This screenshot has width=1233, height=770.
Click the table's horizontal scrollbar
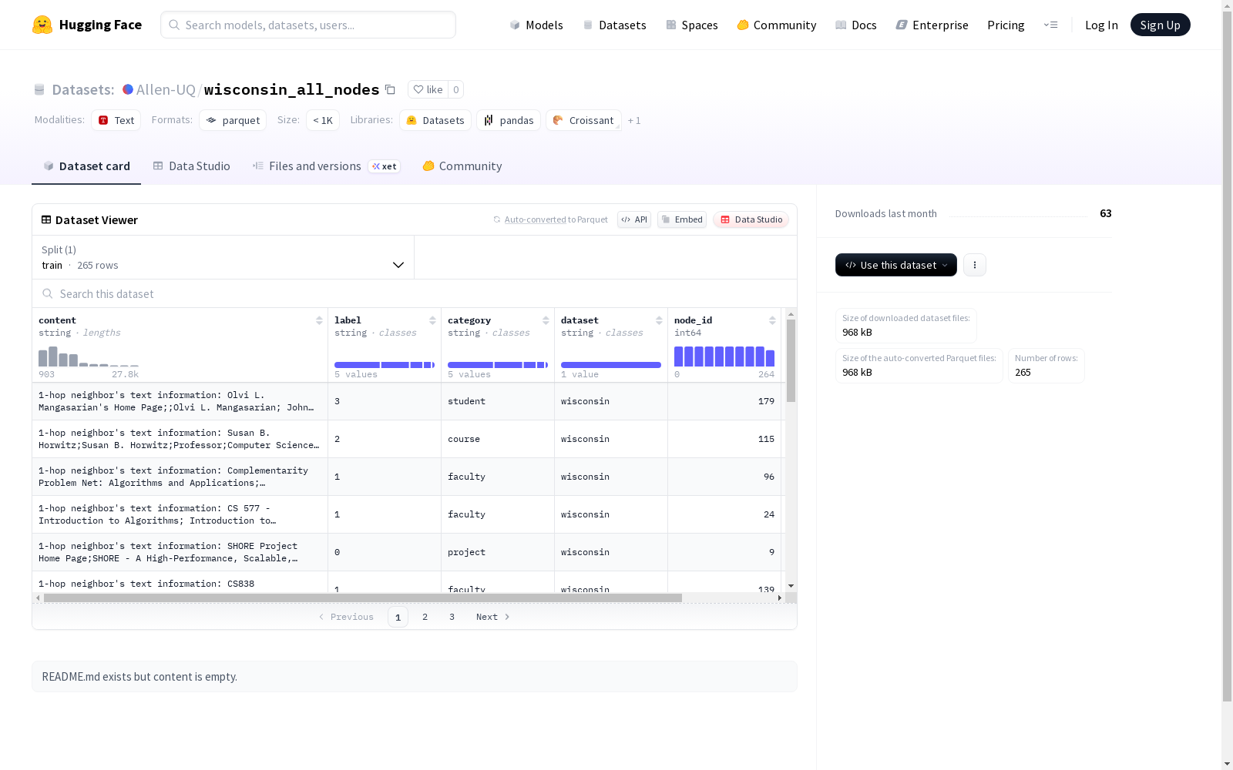(363, 598)
